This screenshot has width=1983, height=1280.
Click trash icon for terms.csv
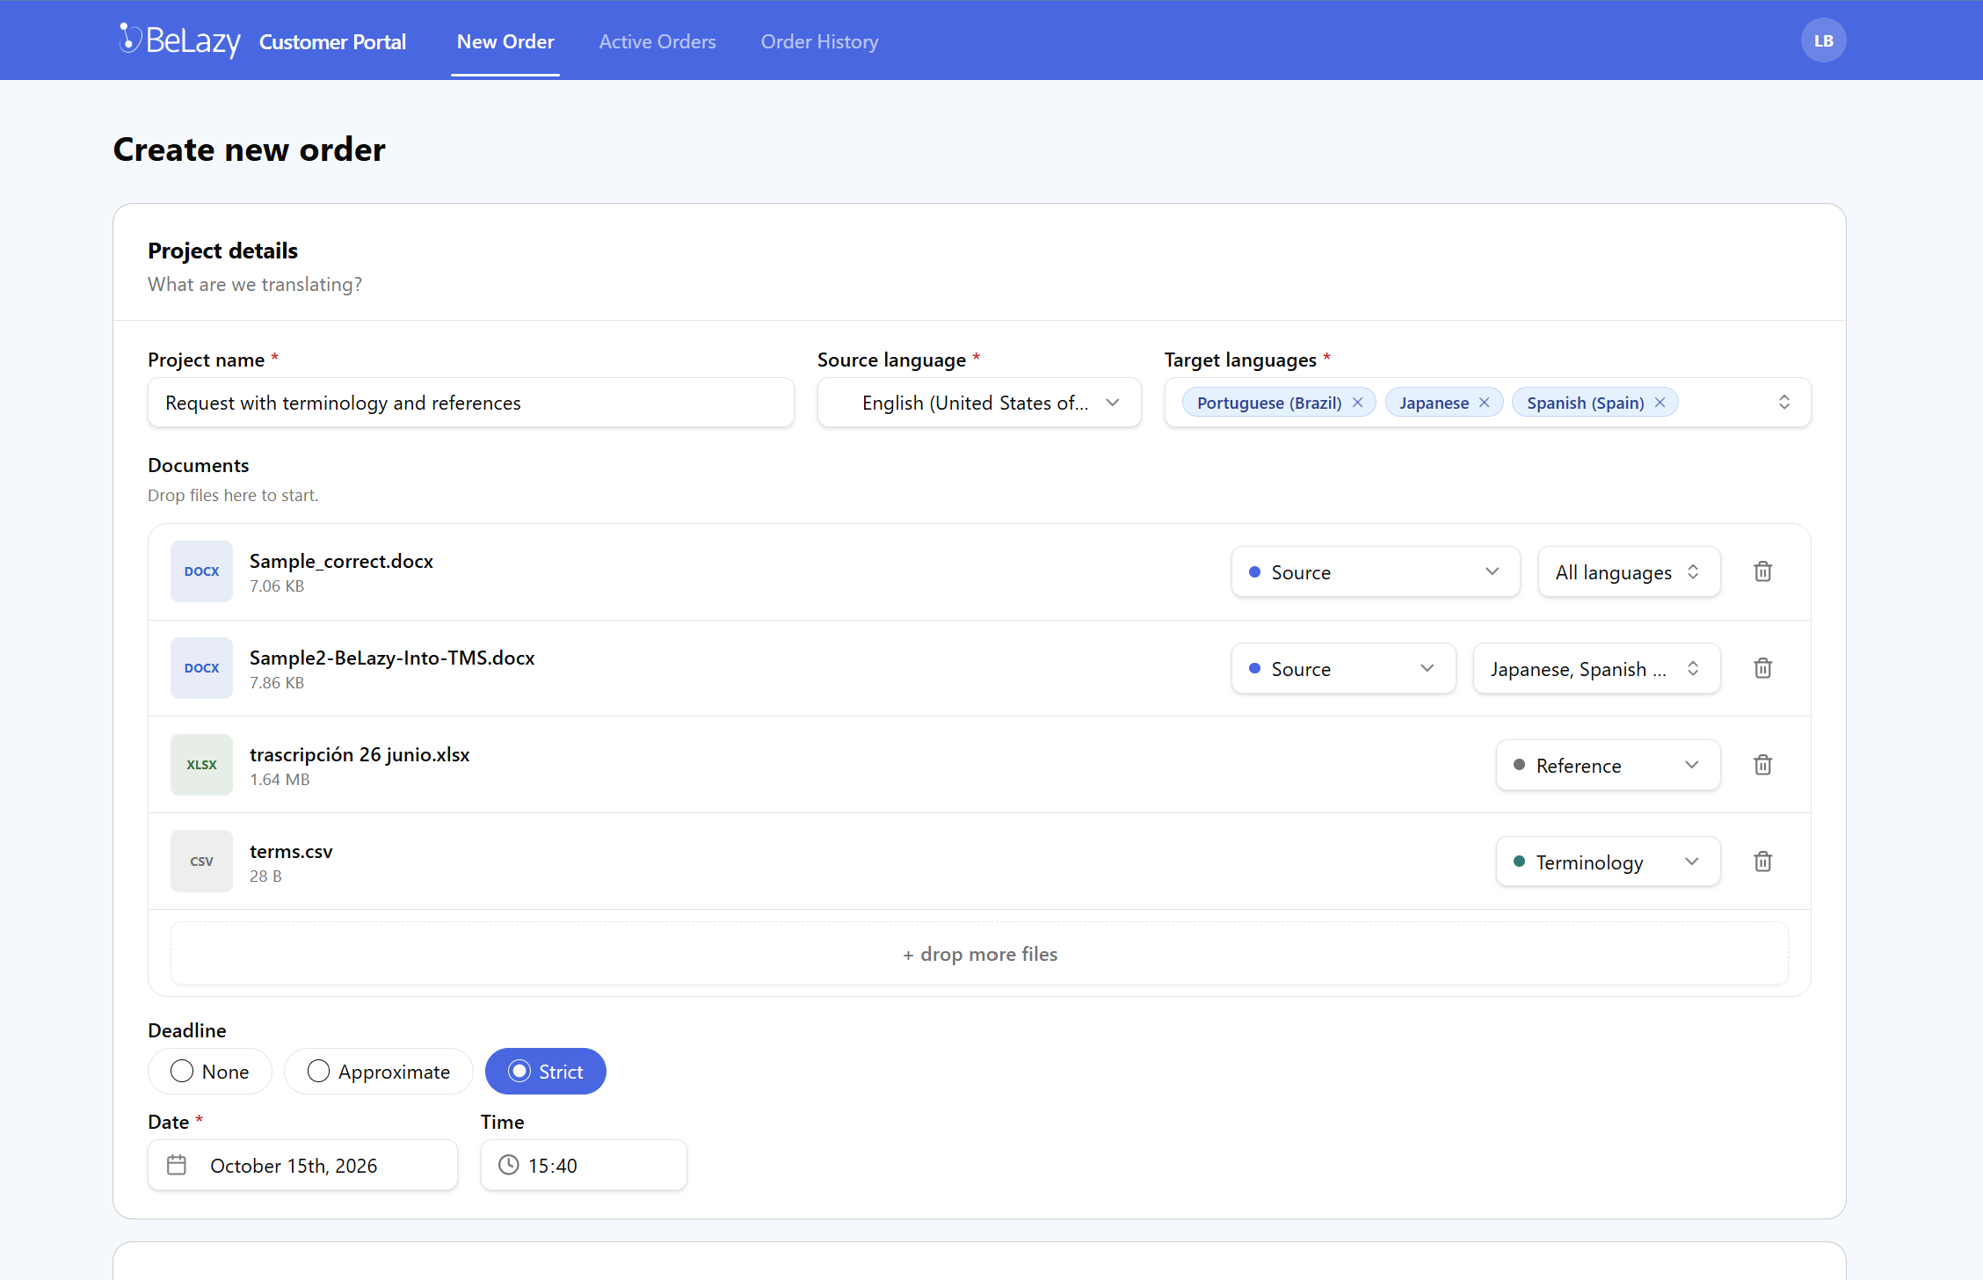pyautogui.click(x=1762, y=862)
